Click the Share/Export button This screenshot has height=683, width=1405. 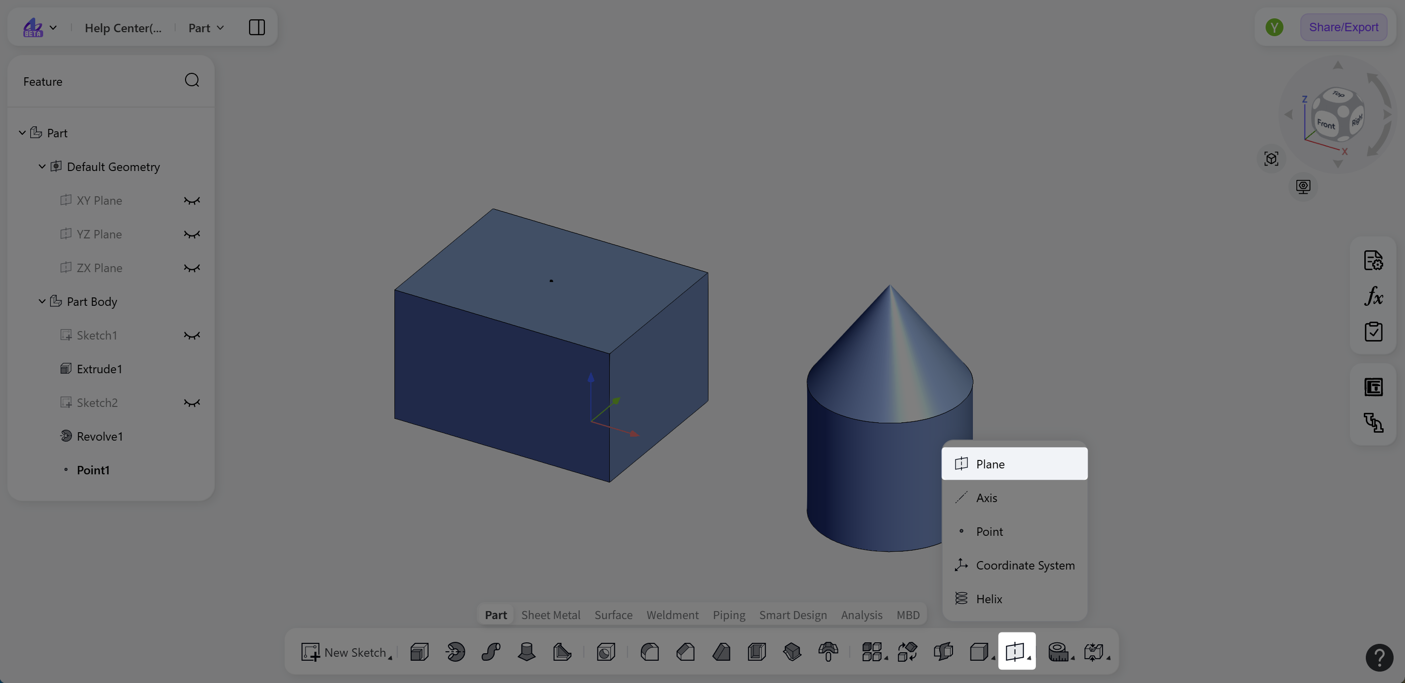tap(1343, 27)
